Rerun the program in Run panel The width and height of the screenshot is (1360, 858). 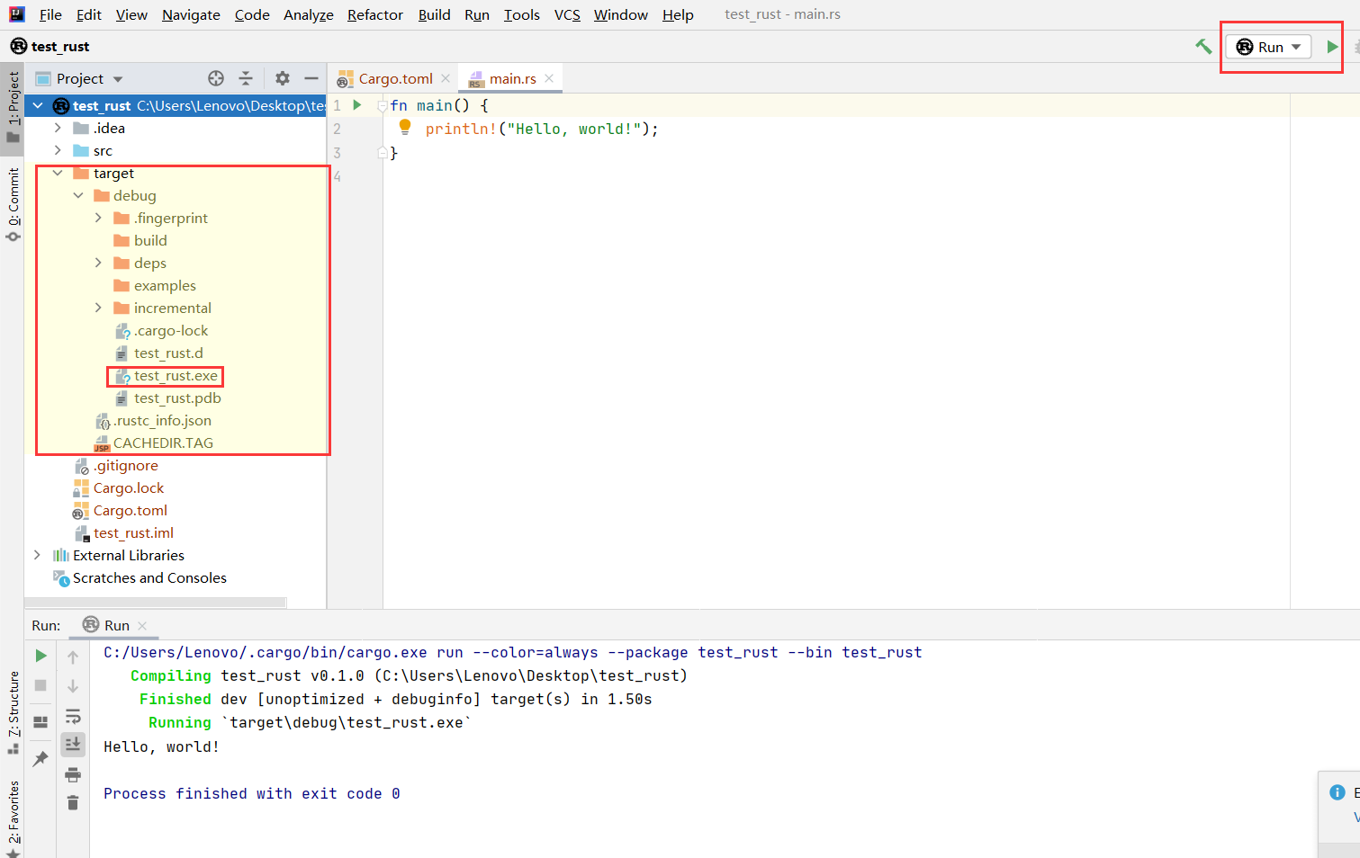[41, 657]
